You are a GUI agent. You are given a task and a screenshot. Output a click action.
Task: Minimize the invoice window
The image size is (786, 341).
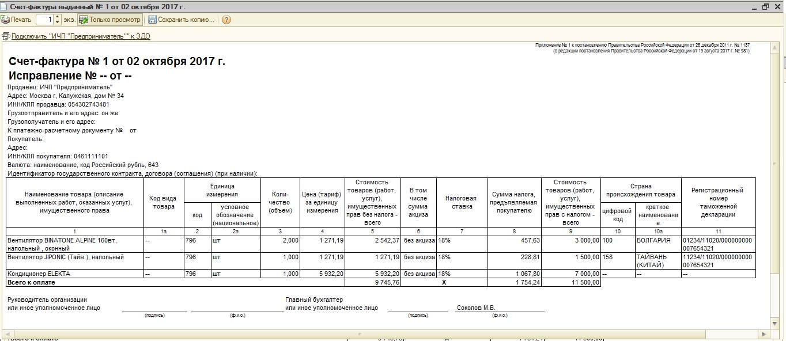point(754,6)
